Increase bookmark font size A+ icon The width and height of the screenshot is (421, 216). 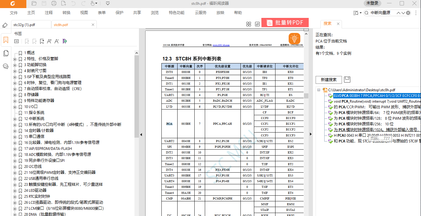click(49, 41)
